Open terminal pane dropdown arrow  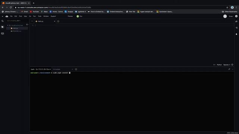coord(233,69)
